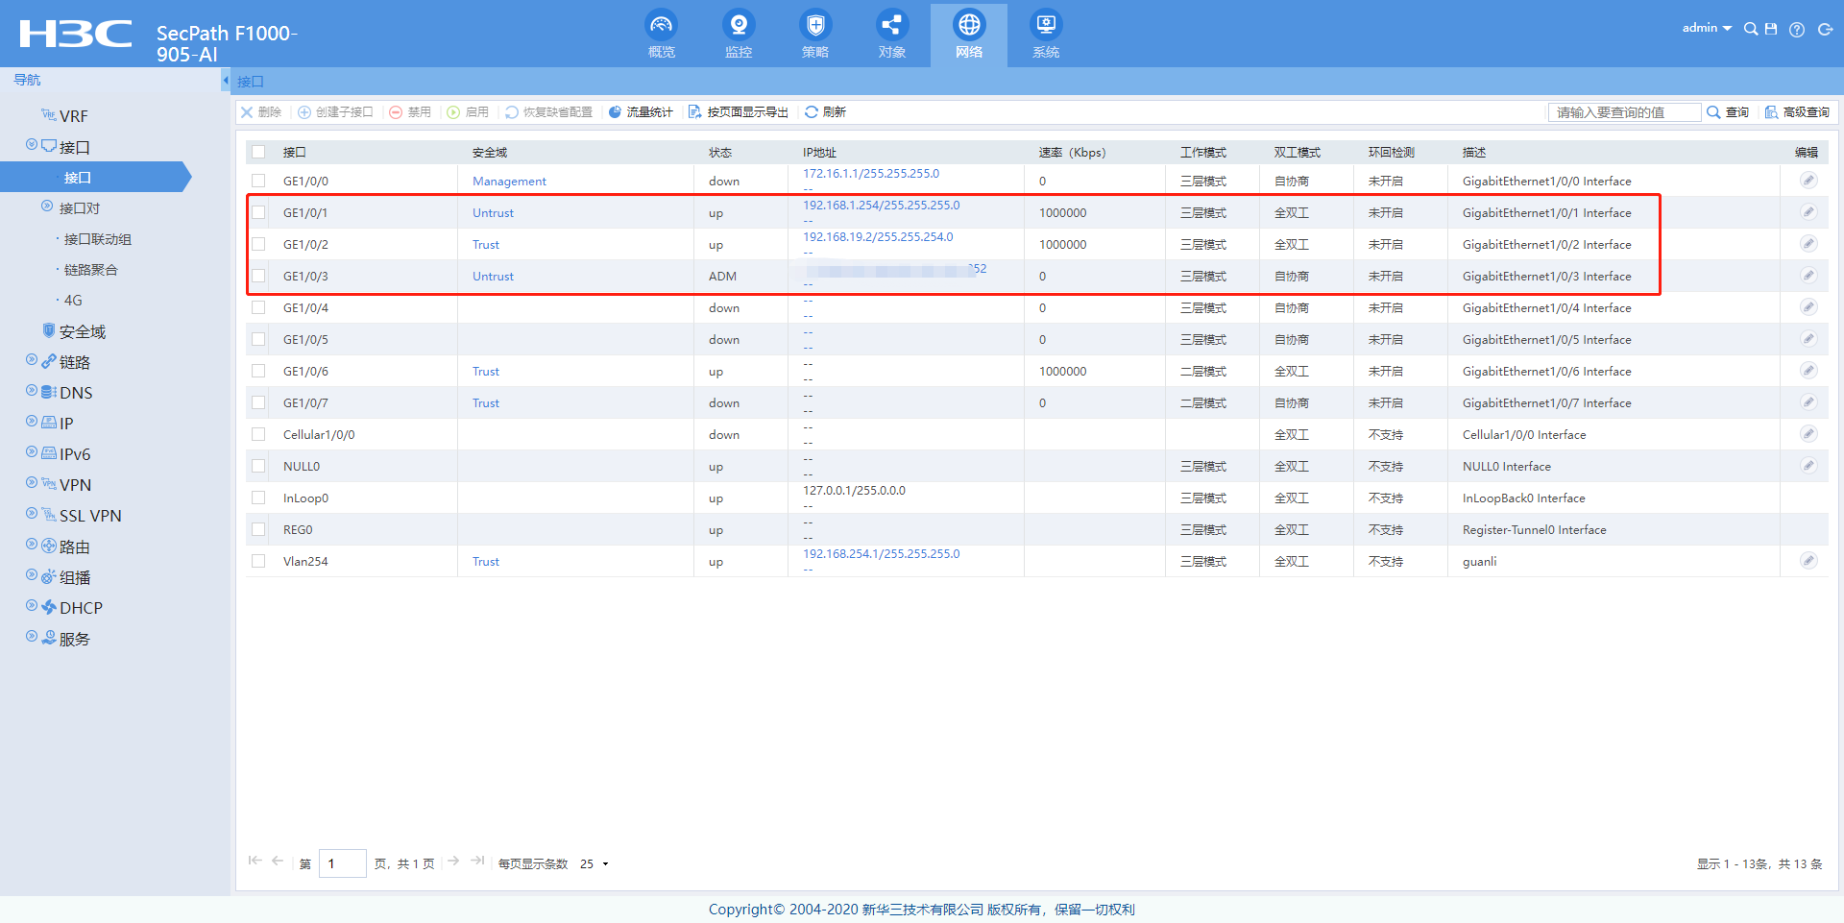Open the rows-per-page 25 dropdown
This screenshot has width=1844, height=923.
click(x=594, y=863)
